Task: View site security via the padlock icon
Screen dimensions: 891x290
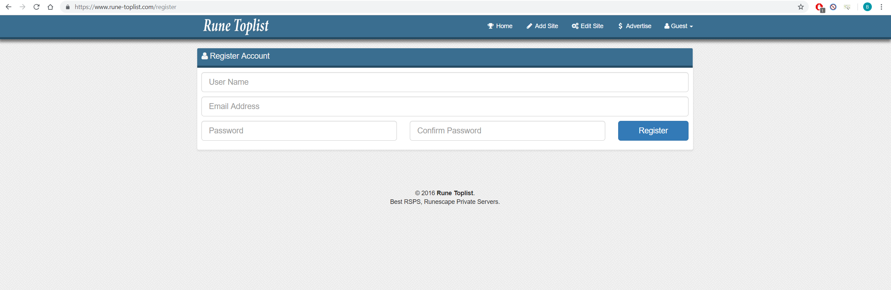Action: [68, 7]
